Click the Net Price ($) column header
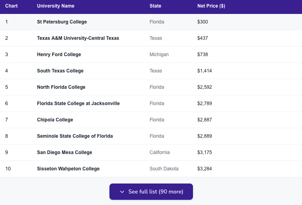This screenshot has width=302, height=205. tap(211, 6)
